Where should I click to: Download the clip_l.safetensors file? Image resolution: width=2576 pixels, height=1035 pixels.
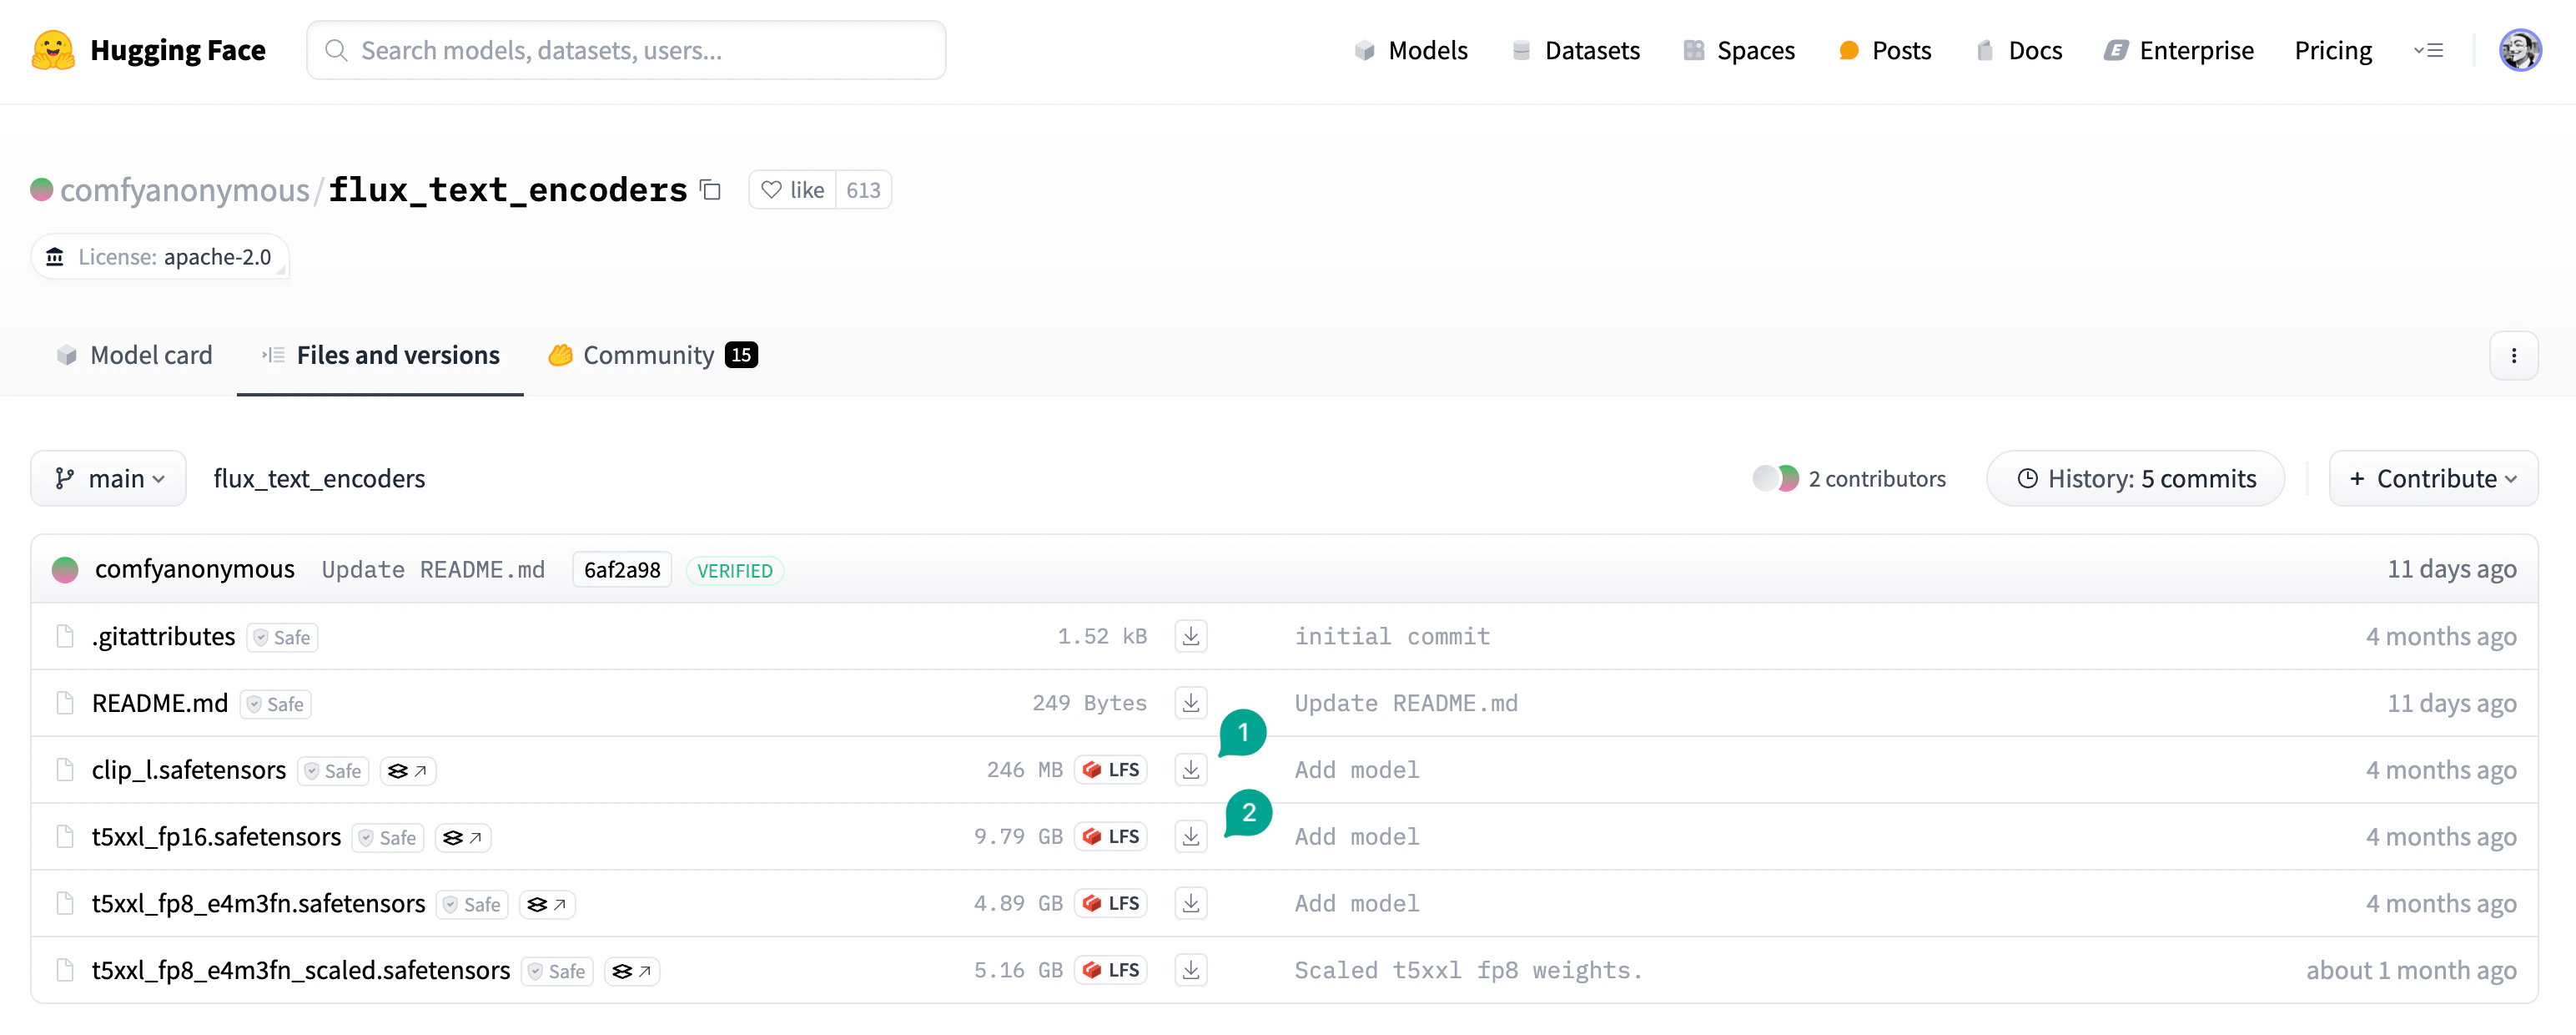(x=1190, y=770)
